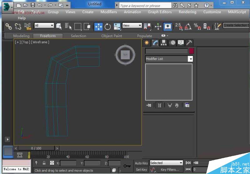Open a file with the Open File icon

pos(26,5)
